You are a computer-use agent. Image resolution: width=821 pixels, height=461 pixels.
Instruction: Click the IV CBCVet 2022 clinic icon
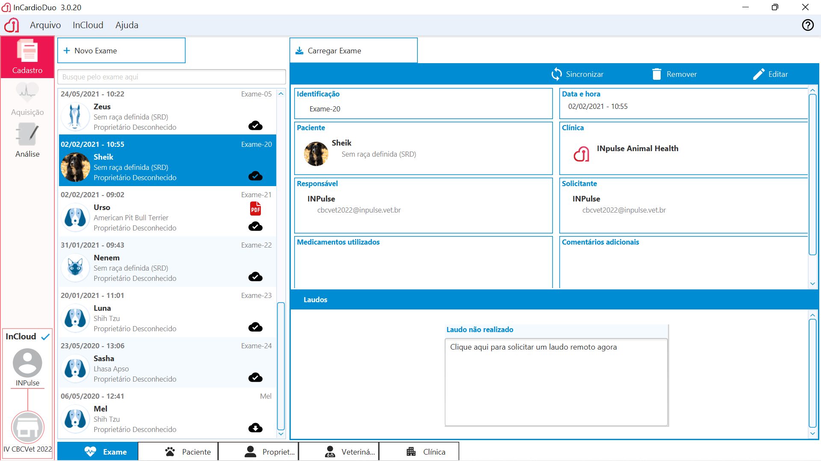click(x=27, y=428)
